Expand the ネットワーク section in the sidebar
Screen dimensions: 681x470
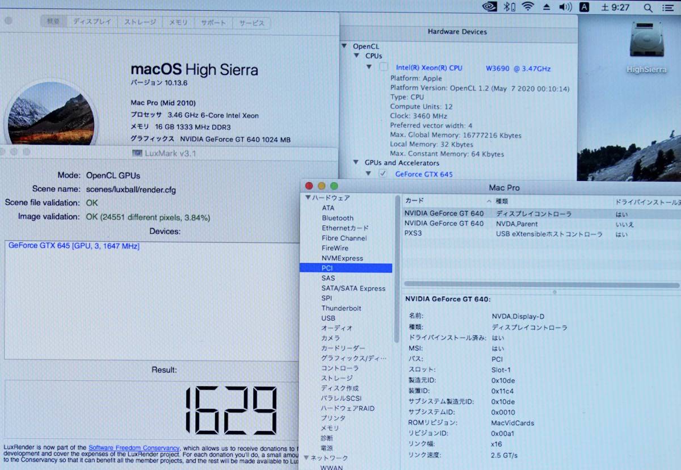click(x=305, y=458)
